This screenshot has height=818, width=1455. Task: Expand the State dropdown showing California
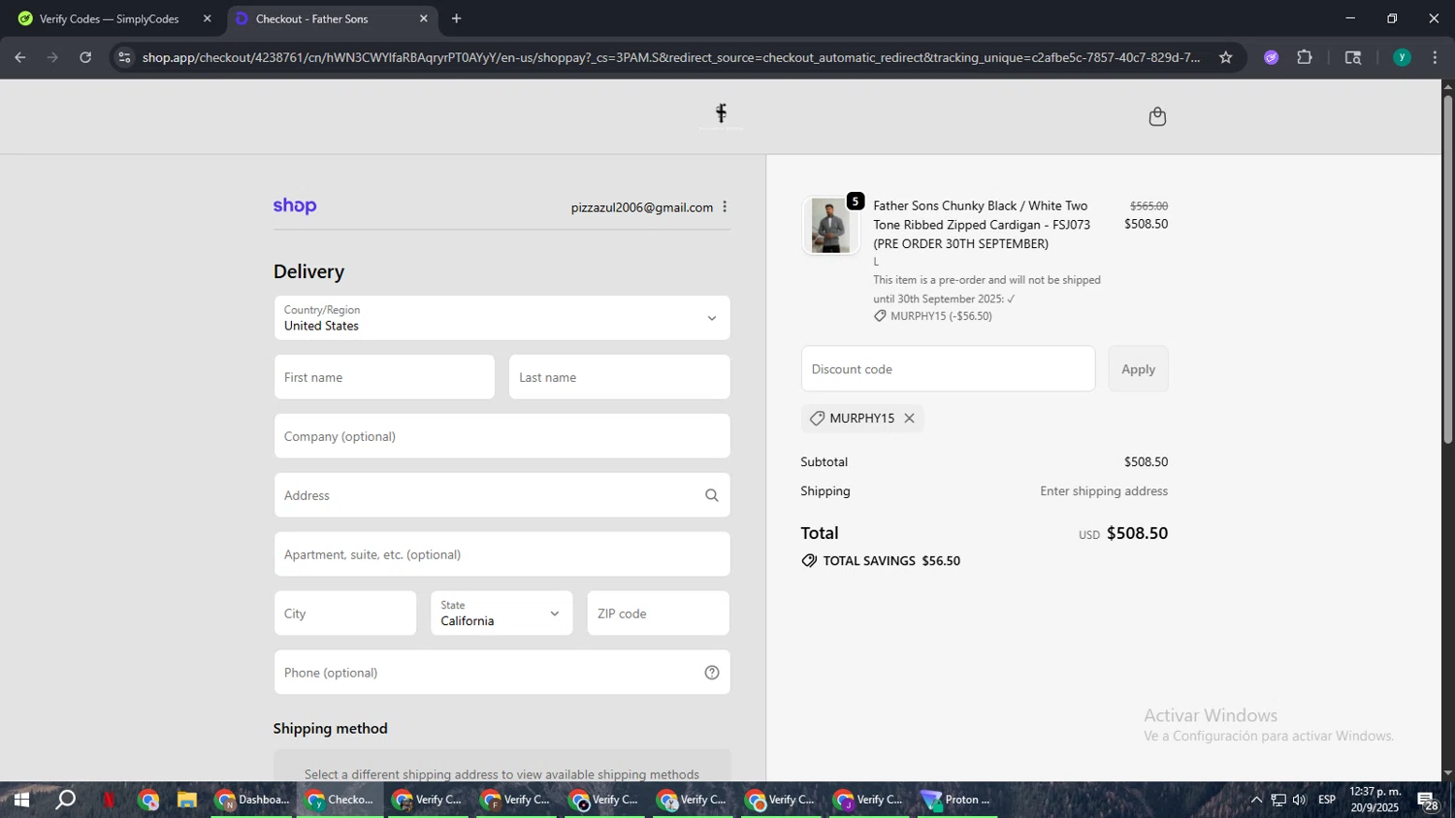(501, 613)
